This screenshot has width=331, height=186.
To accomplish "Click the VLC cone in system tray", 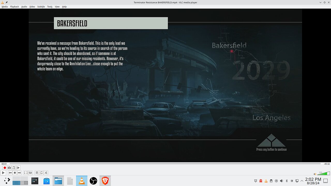I will [x=266, y=181].
